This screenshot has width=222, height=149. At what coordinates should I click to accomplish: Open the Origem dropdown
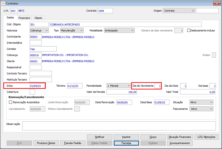pyautogui.click(x=179, y=11)
